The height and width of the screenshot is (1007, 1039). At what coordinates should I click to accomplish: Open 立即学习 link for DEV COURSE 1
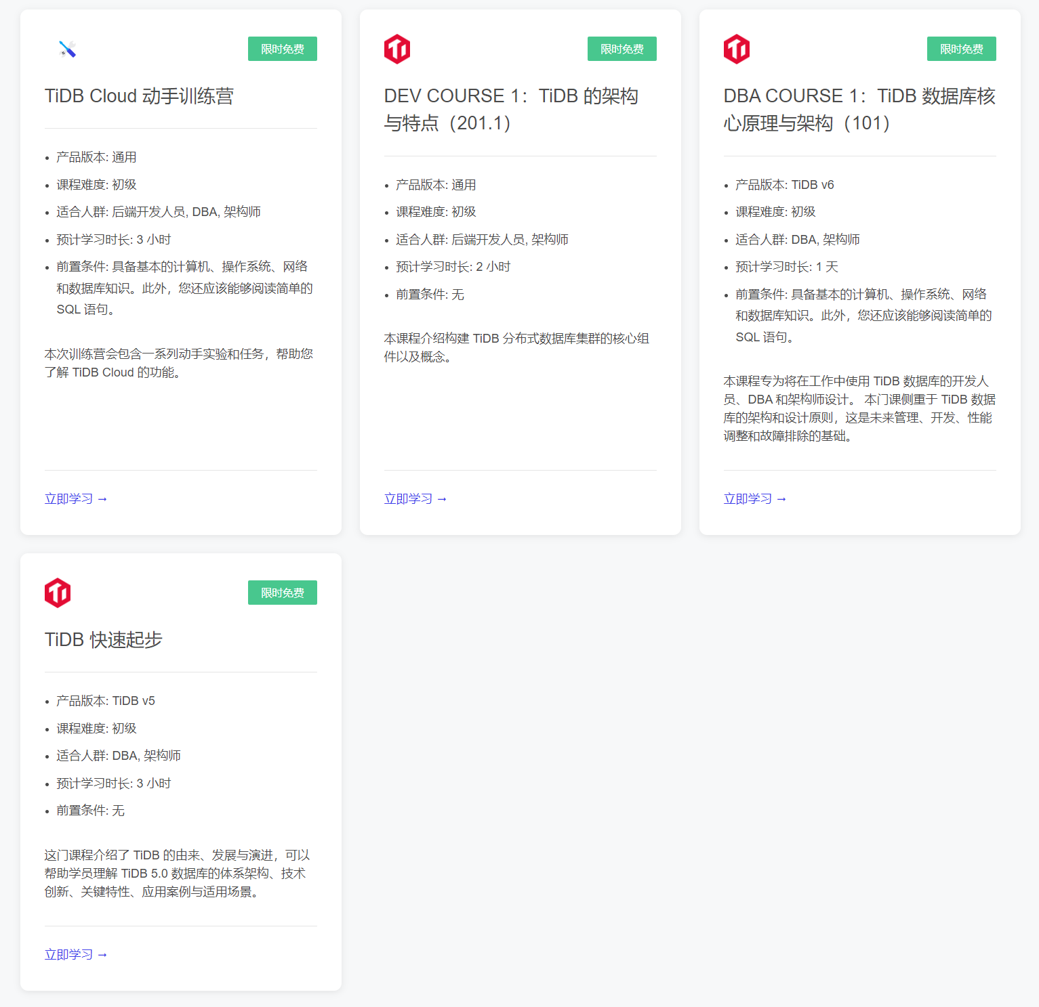click(x=415, y=499)
